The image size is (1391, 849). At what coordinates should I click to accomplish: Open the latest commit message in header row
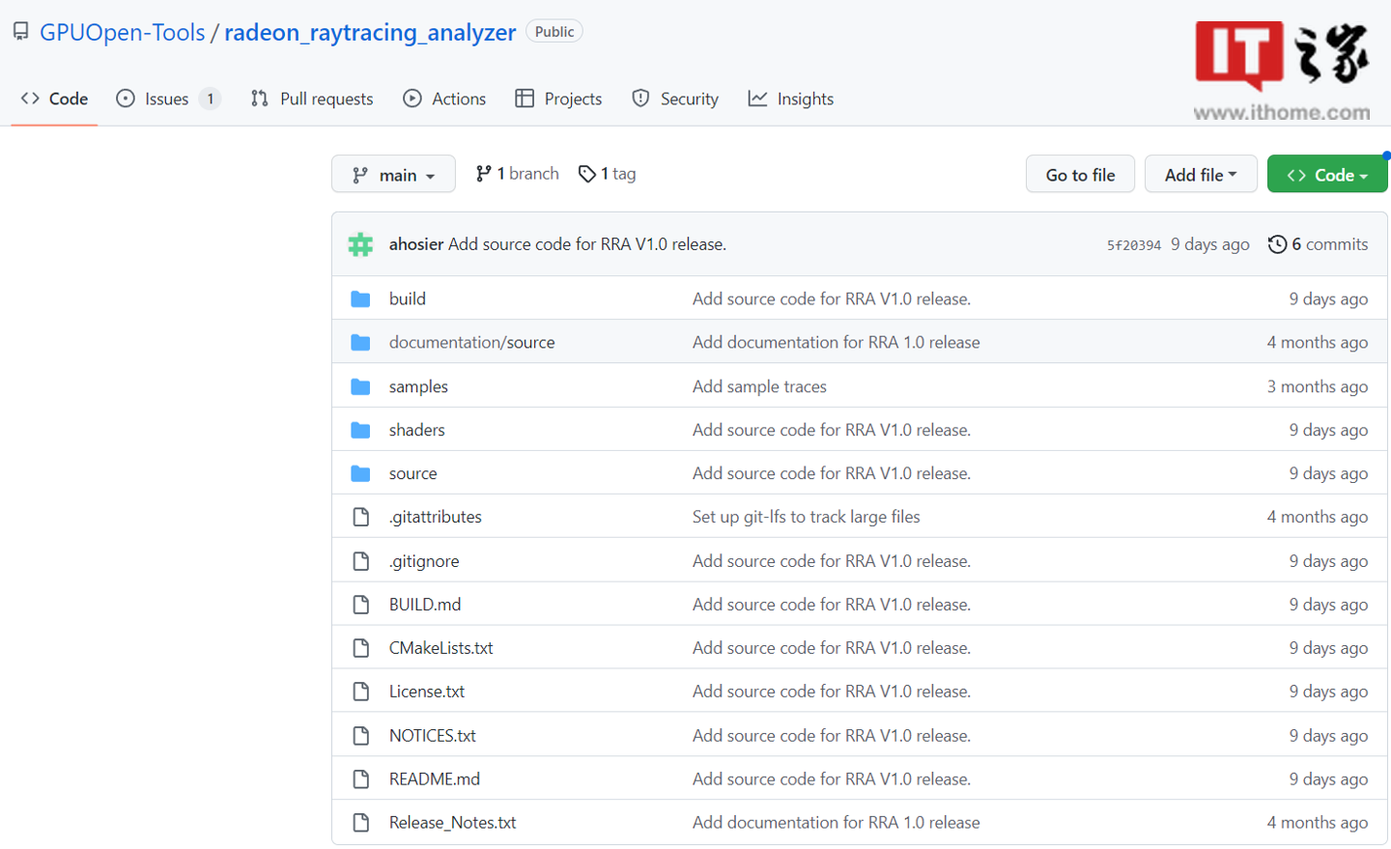pos(587,244)
